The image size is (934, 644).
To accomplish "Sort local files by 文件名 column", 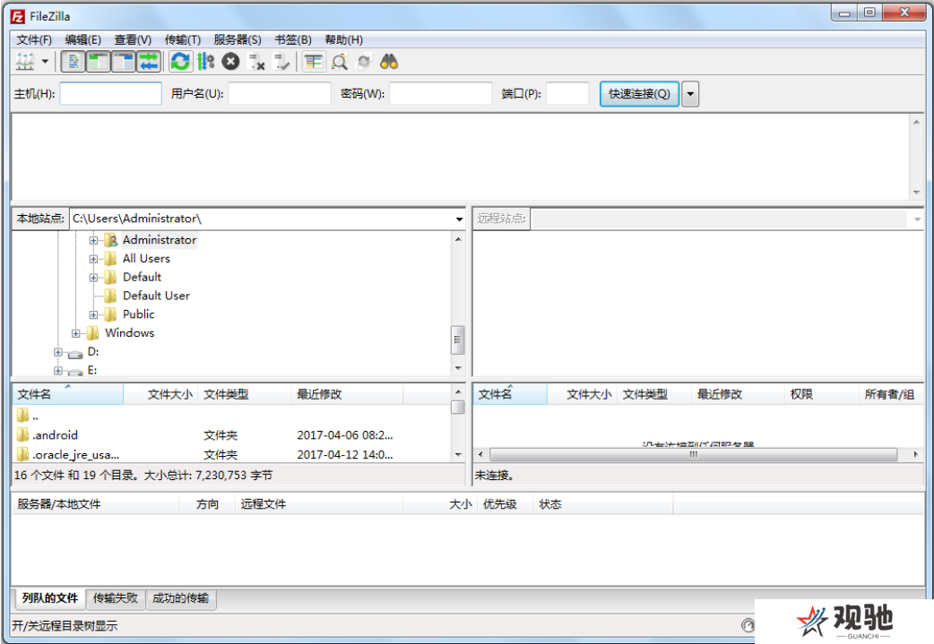I will pyautogui.click(x=68, y=394).
